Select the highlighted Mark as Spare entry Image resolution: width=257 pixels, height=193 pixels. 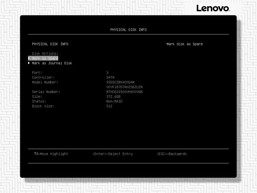[x=45, y=58]
